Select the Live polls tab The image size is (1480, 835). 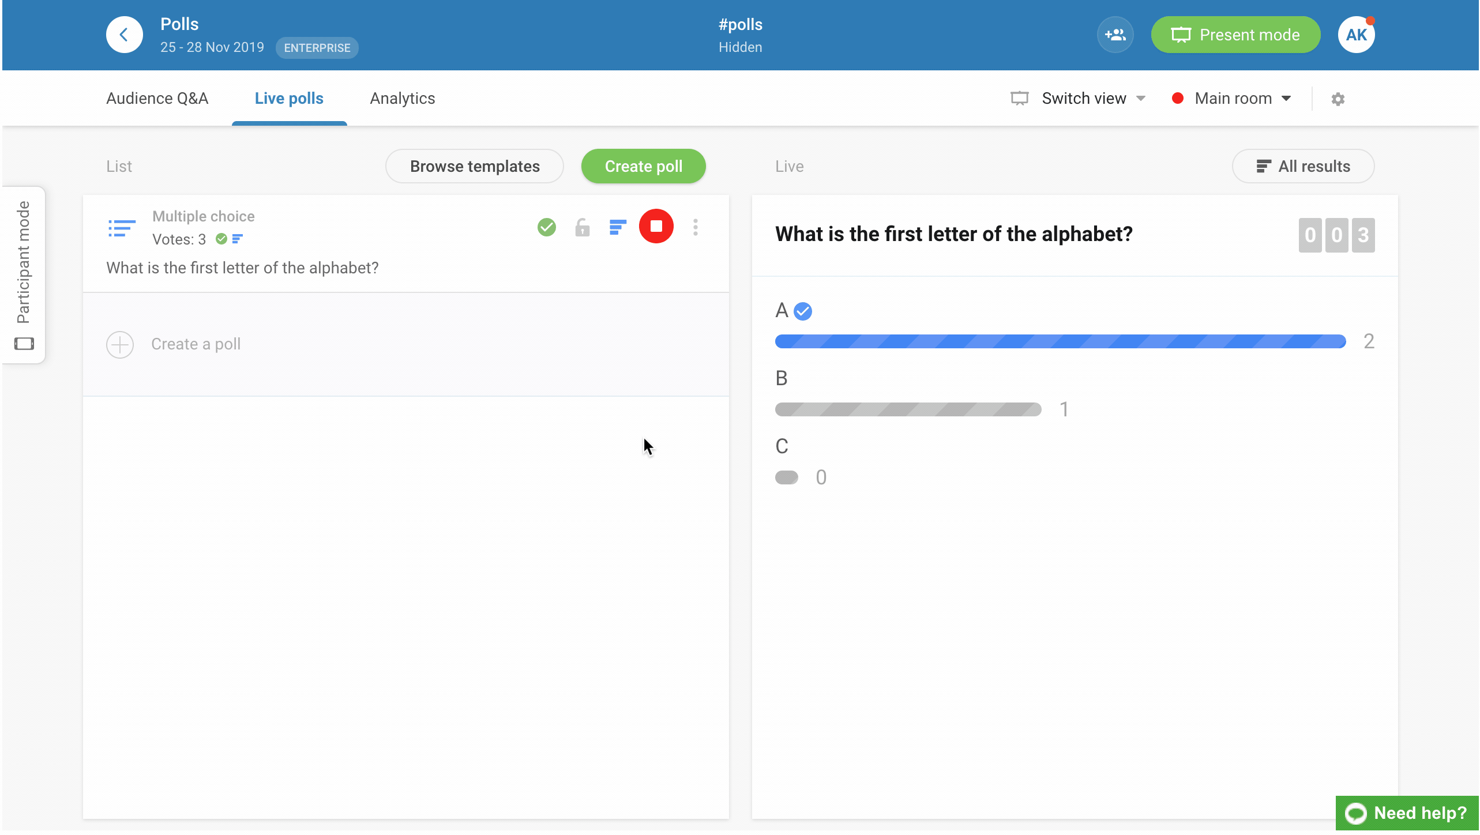[x=289, y=99]
